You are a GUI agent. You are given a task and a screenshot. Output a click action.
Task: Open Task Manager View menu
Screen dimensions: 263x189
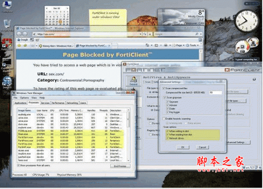click(x=34, y=98)
